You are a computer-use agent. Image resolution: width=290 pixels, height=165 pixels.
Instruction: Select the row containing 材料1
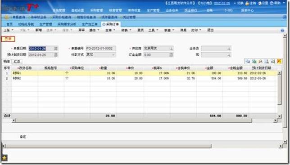coord(140,73)
